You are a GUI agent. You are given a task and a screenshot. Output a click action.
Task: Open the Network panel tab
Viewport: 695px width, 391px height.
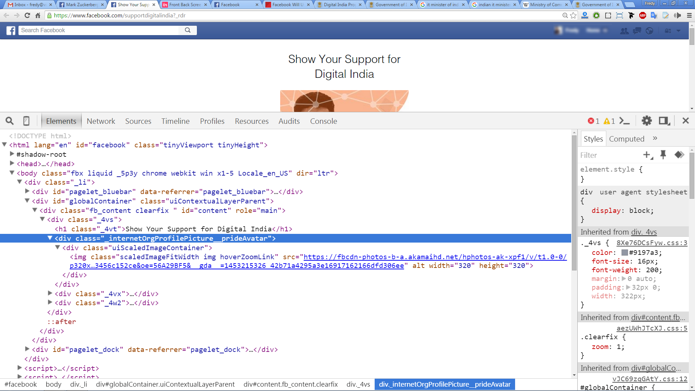pyautogui.click(x=101, y=121)
